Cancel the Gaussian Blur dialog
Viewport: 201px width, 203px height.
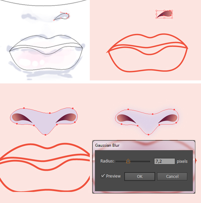point(172,176)
